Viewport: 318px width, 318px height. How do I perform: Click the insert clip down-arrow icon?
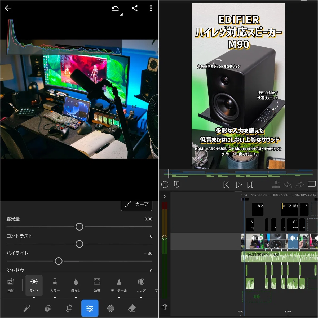point(276,184)
